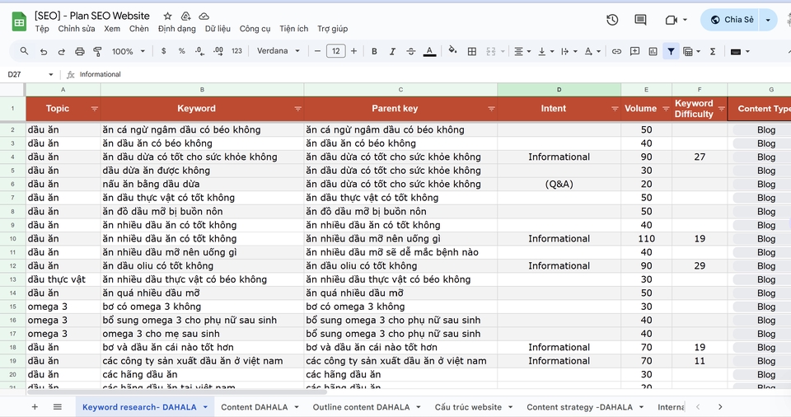The width and height of the screenshot is (791, 417).
Task: Select the '(Q&A)' intent cell
Action: (x=559, y=185)
